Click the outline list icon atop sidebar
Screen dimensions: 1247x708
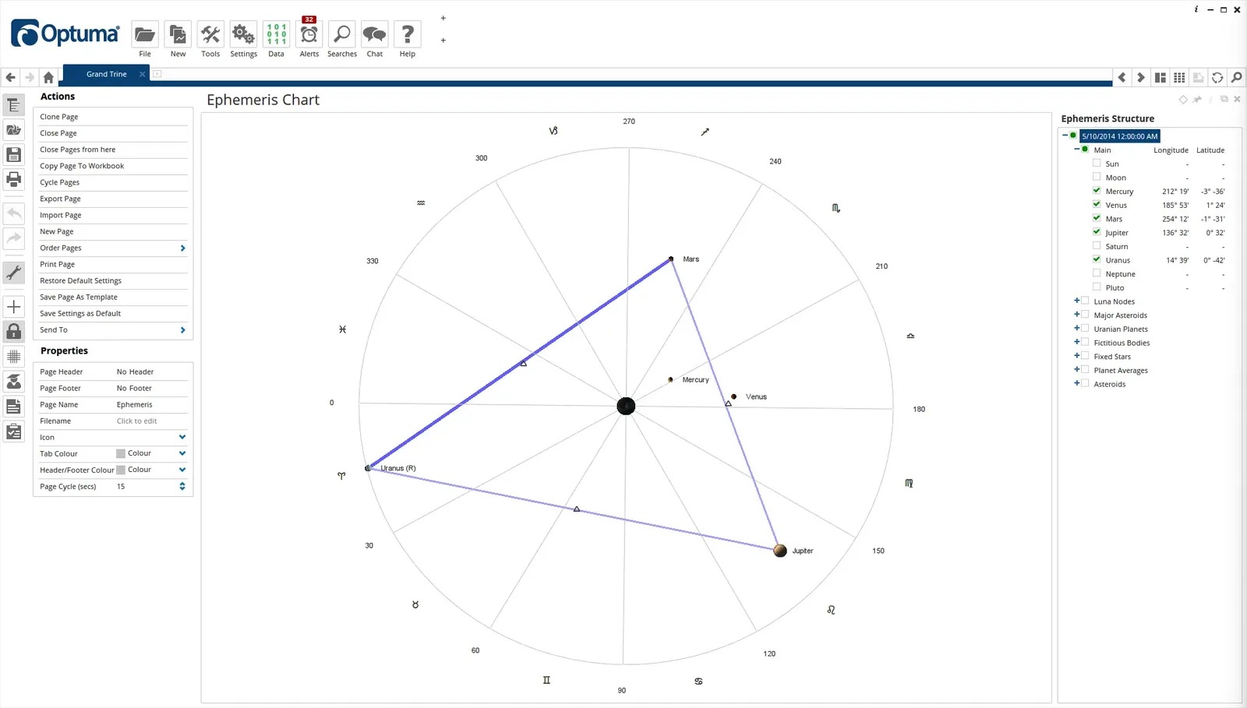(x=14, y=104)
